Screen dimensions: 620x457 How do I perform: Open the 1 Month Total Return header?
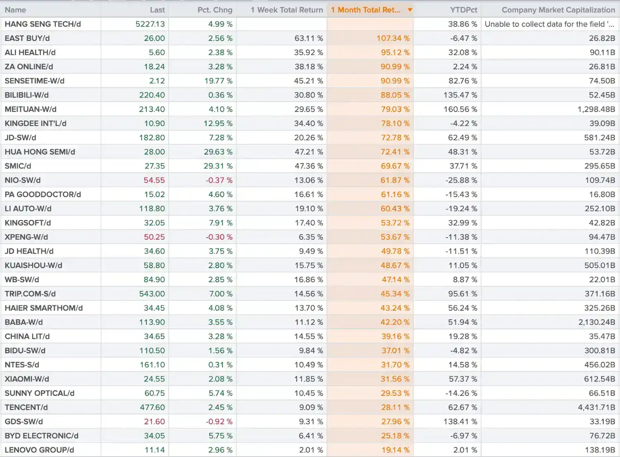coord(365,10)
